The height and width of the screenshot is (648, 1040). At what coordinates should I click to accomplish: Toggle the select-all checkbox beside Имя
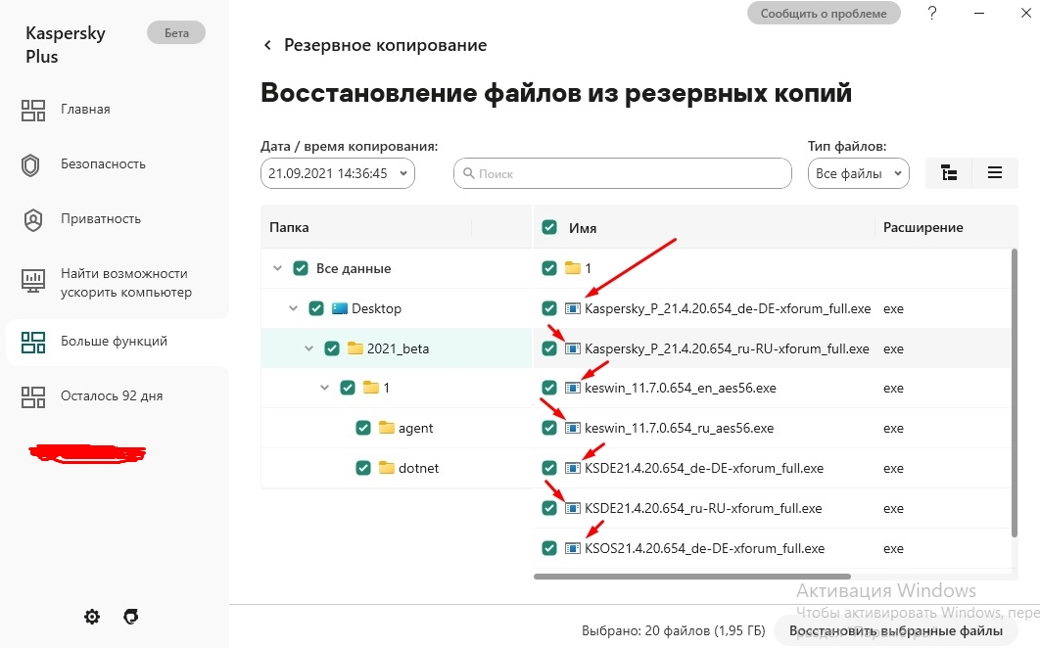pos(549,227)
